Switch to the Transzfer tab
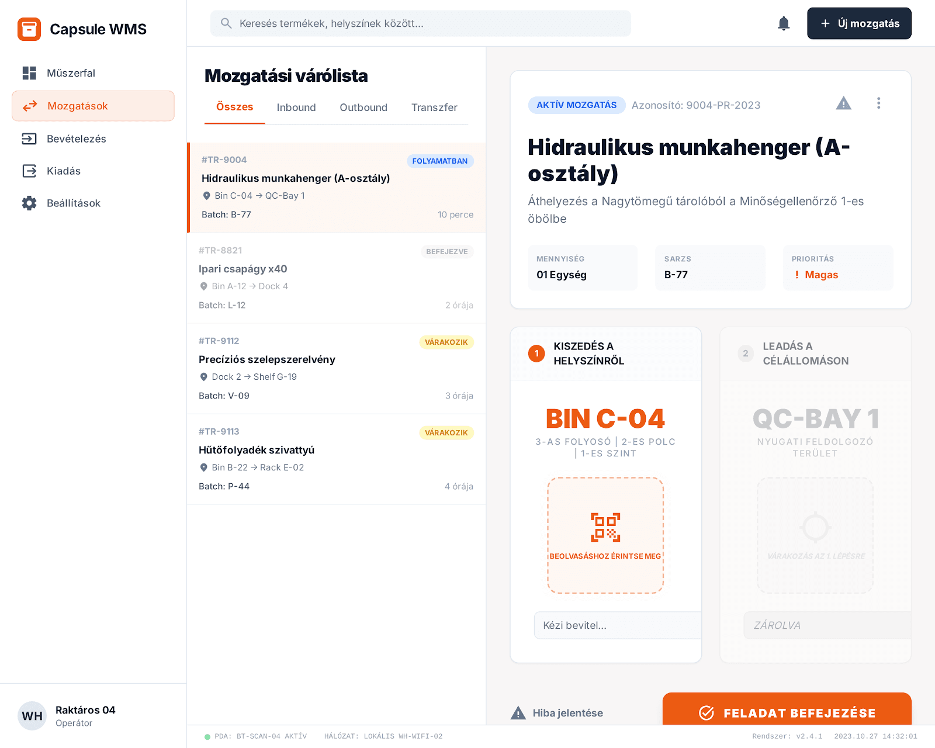The height and width of the screenshot is (748, 935). coord(434,108)
